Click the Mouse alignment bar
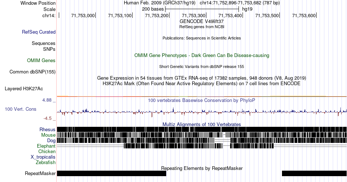The width and height of the screenshot is (347, 182). [x=202, y=135]
